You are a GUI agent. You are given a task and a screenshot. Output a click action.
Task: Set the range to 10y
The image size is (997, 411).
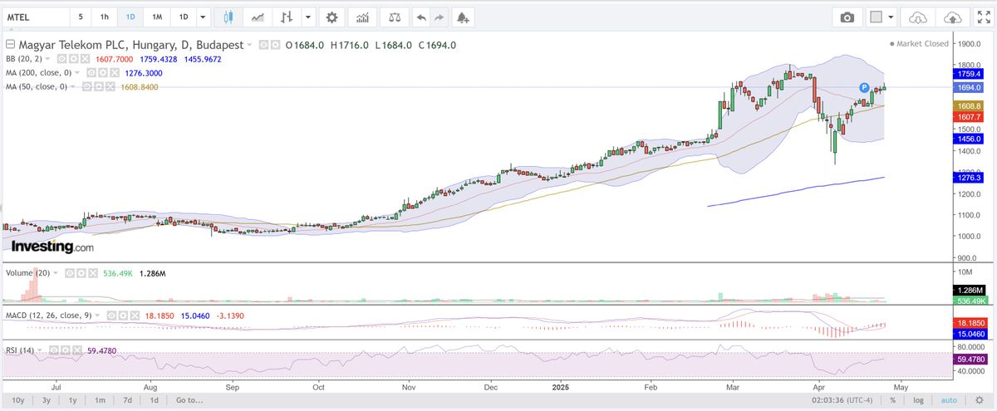click(x=17, y=400)
